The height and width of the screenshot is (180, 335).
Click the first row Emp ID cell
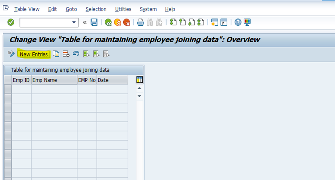tap(21, 89)
